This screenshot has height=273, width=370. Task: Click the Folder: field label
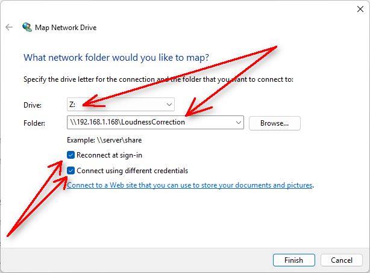coord(34,123)
